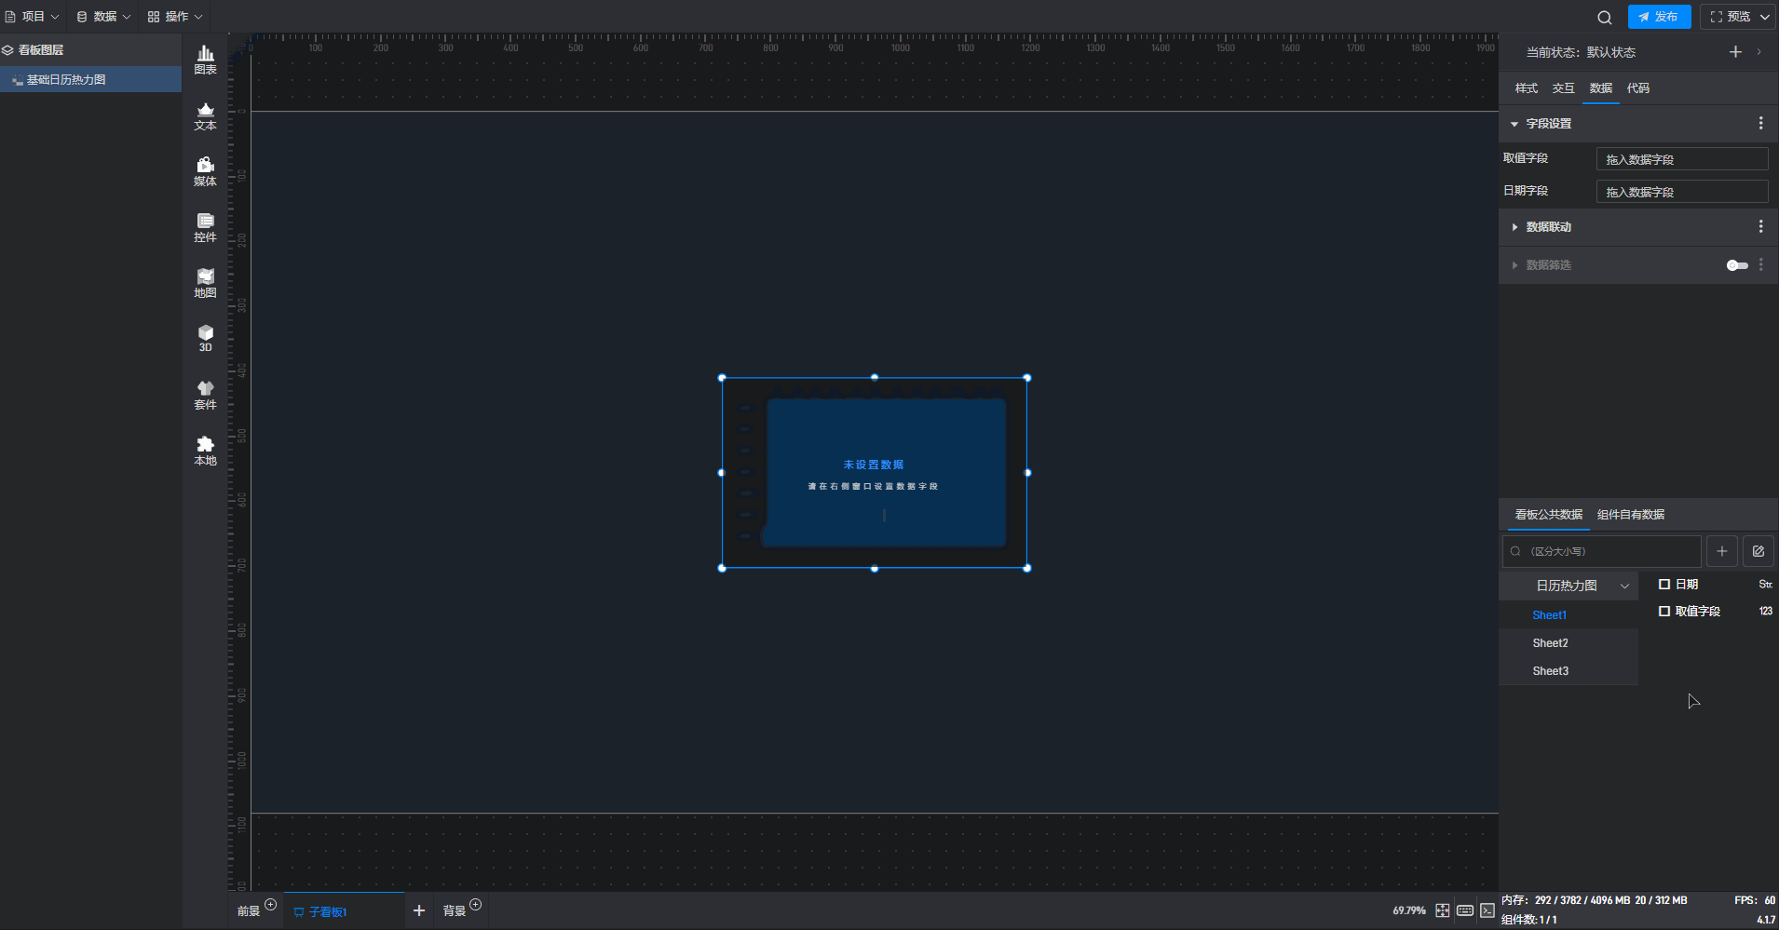
Task: Select the 3D components icon
Action: click(x=205, y=338)
